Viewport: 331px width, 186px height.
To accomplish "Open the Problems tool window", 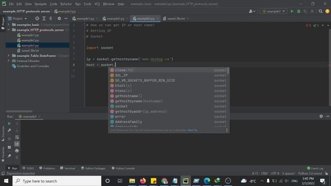I will point(47,168).
